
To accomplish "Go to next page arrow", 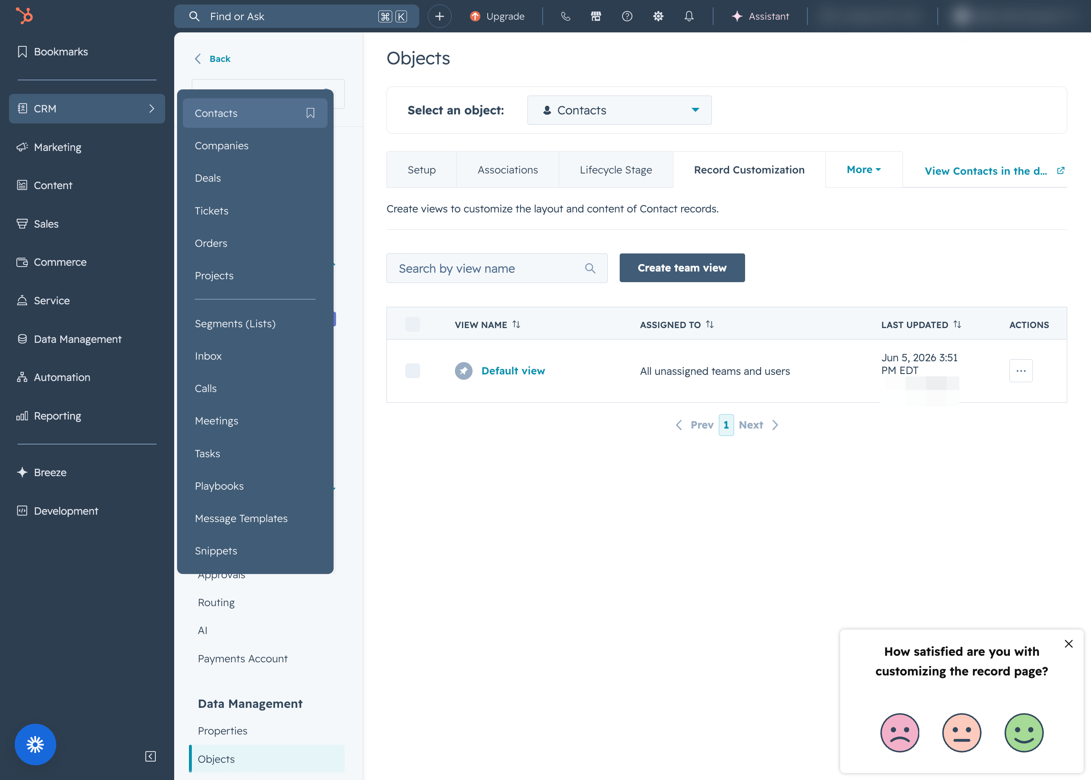I will [775, 425].
